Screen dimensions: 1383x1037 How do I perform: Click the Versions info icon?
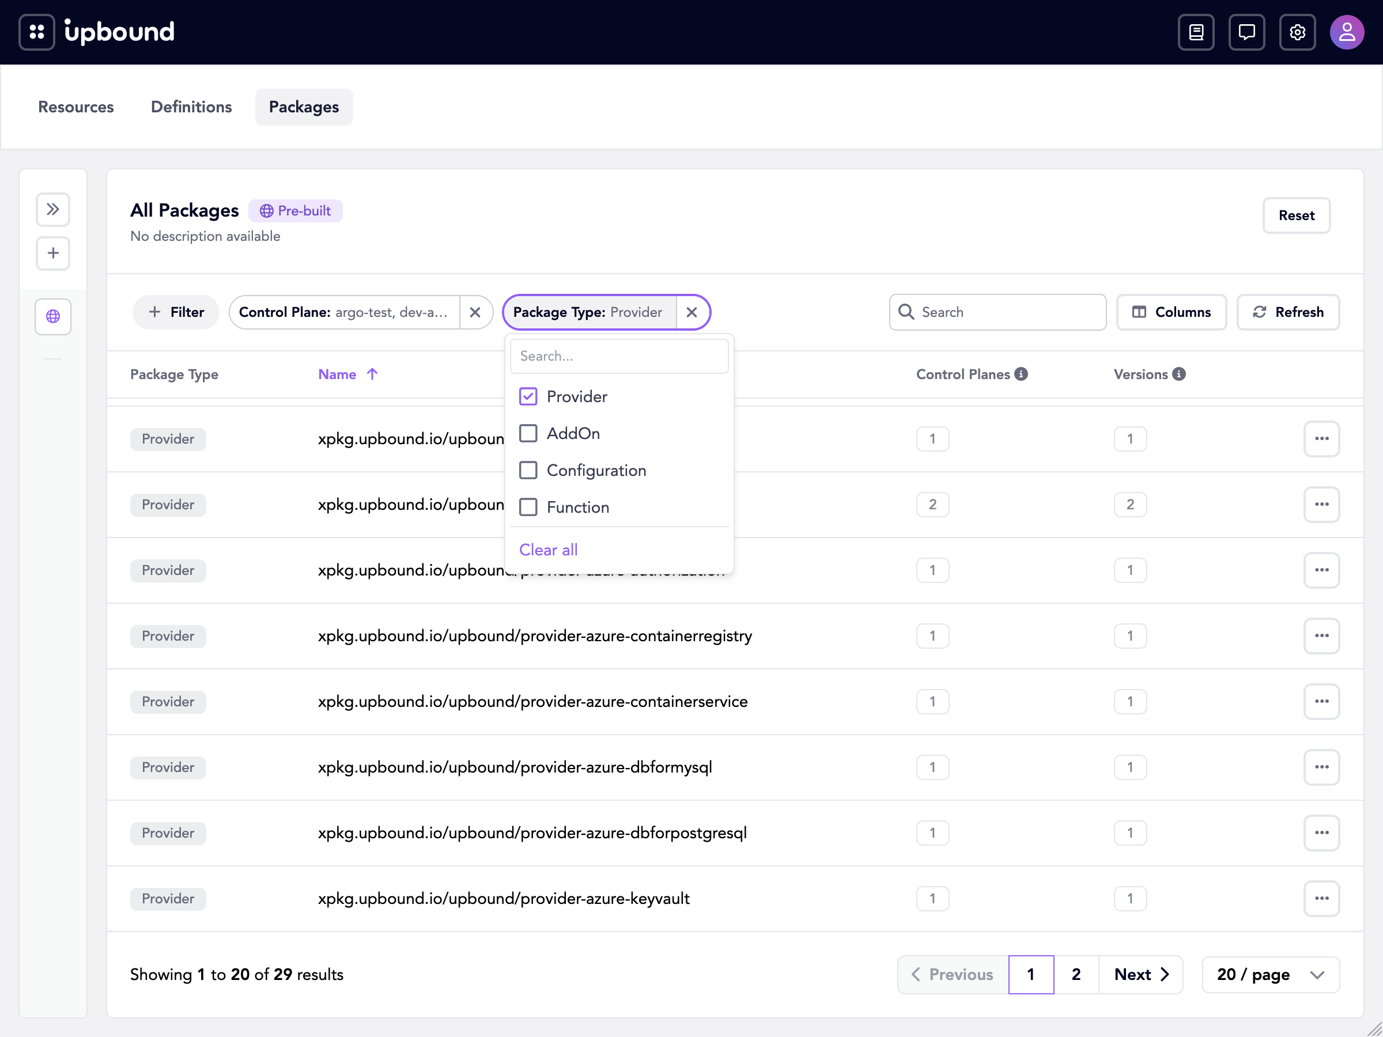[1179, 374]
